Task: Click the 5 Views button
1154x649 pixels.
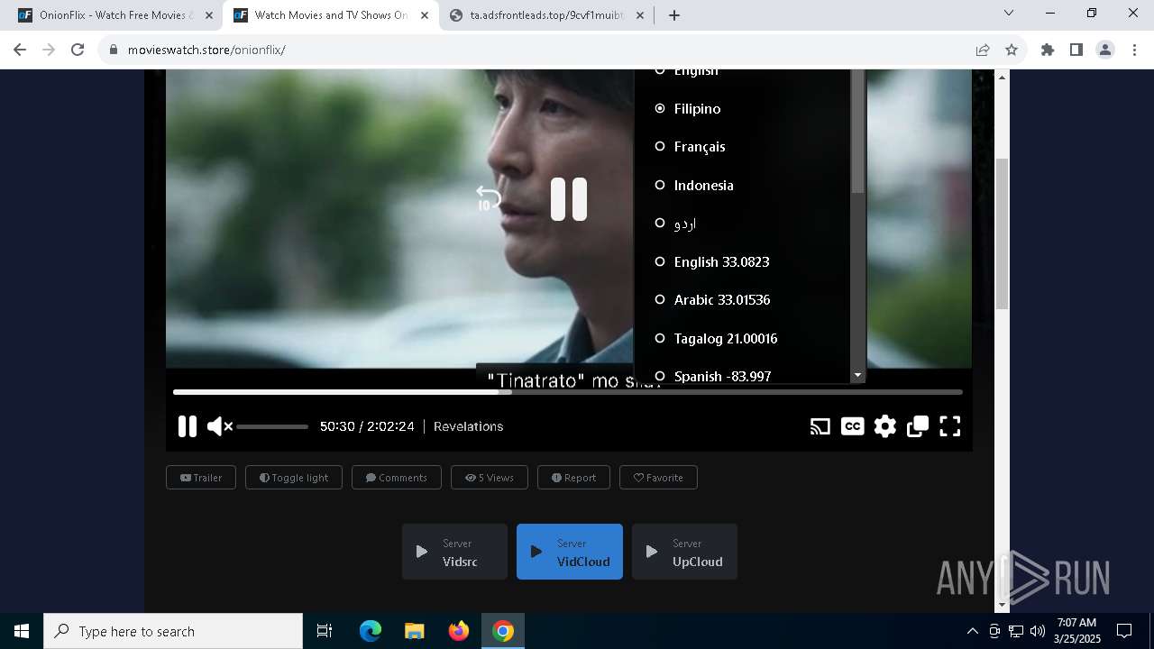Action: click(490, 478)
